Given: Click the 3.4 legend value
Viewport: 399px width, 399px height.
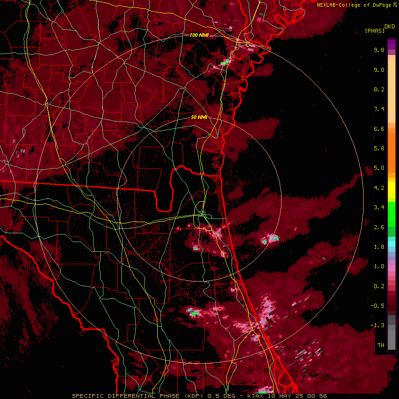Looking at the screenshot, I should (379, 207).
